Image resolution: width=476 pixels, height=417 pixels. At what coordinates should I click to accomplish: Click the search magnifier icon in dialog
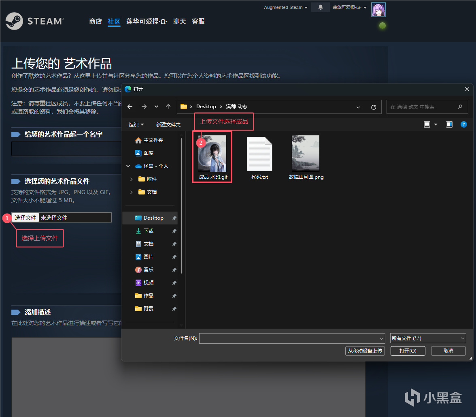[x=460, y=107]
